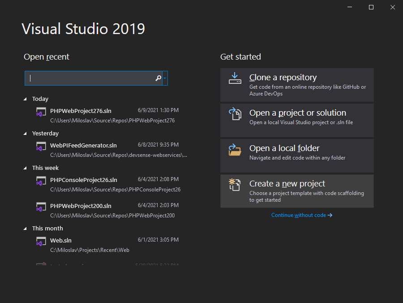Collapse the Yesterday group
Image resolution: width=403 pixels, height=303 pixels.
pyautogui.click(x=25, y=134)
